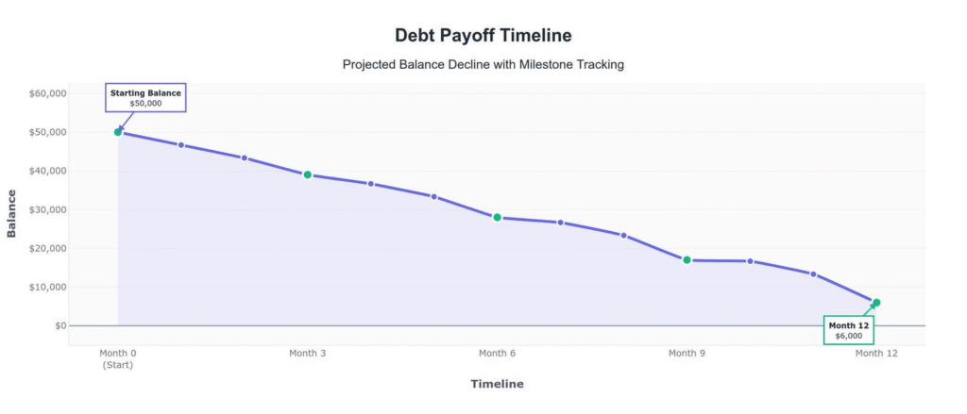Viewport: 967px width, 414px height.
Task: Click the Debt Payoff Timeline chart title
Action: 483,36
